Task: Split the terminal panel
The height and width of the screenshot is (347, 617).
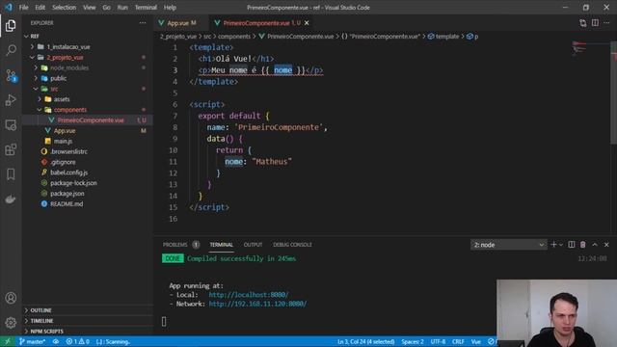Action: pyautogui.click(x=572, y=245)
